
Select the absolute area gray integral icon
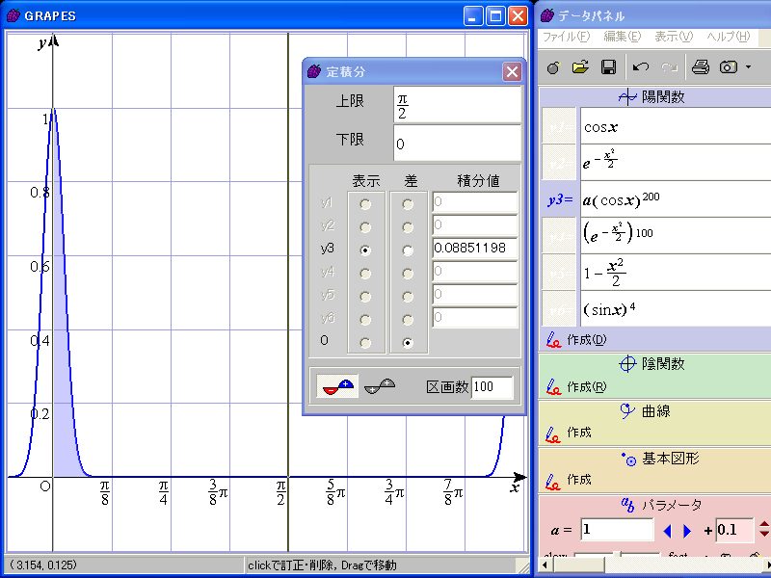pyautogui.click(x=380, y=386)
